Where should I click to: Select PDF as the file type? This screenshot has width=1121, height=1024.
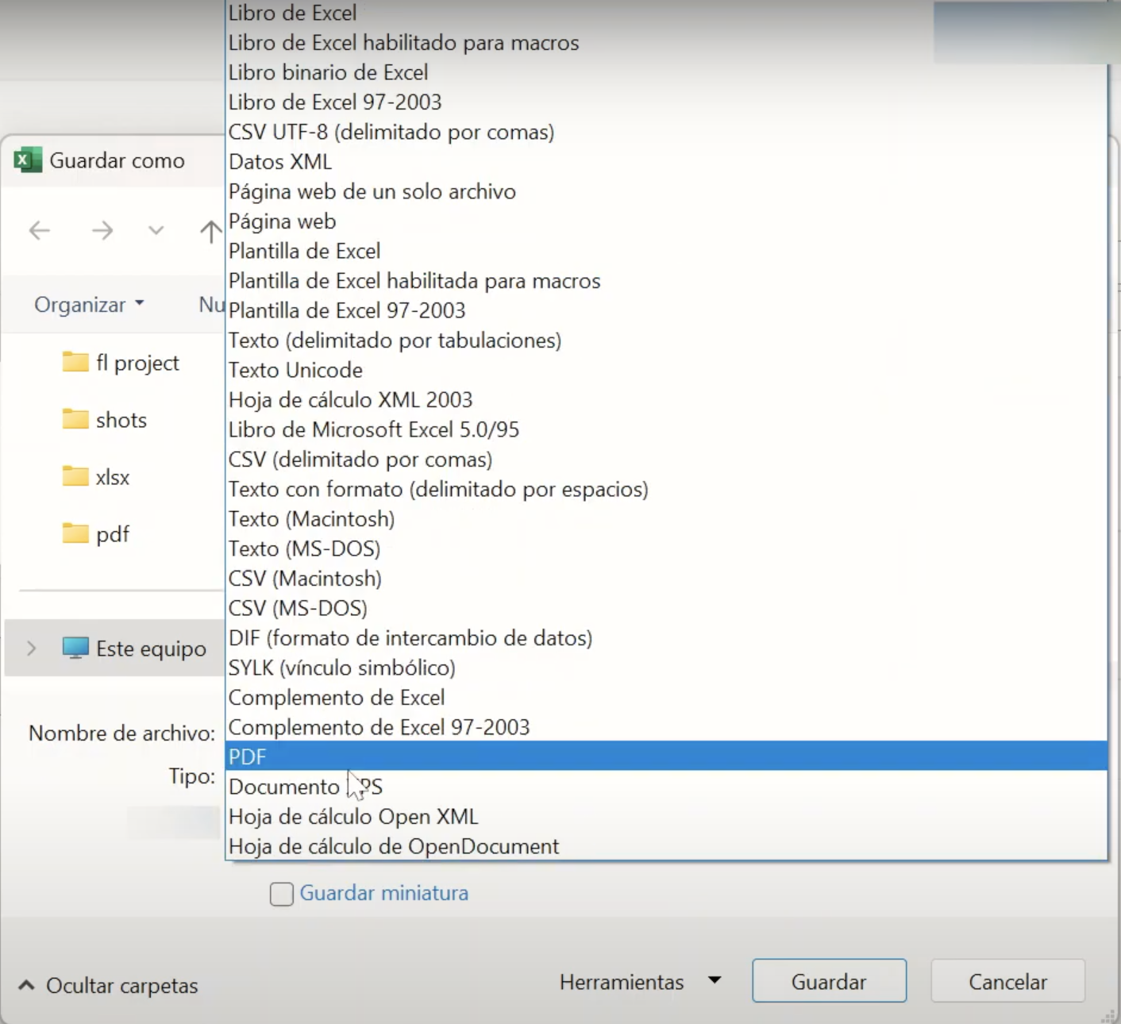[248, 756]
